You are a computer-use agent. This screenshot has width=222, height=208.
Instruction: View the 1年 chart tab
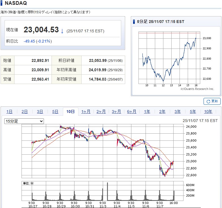147,112
